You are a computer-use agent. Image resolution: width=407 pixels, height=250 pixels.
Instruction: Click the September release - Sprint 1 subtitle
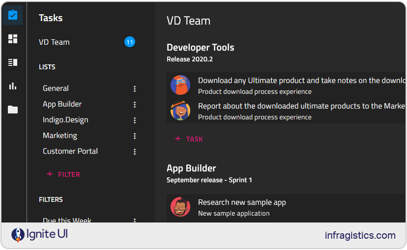click(x=209, y=180)
